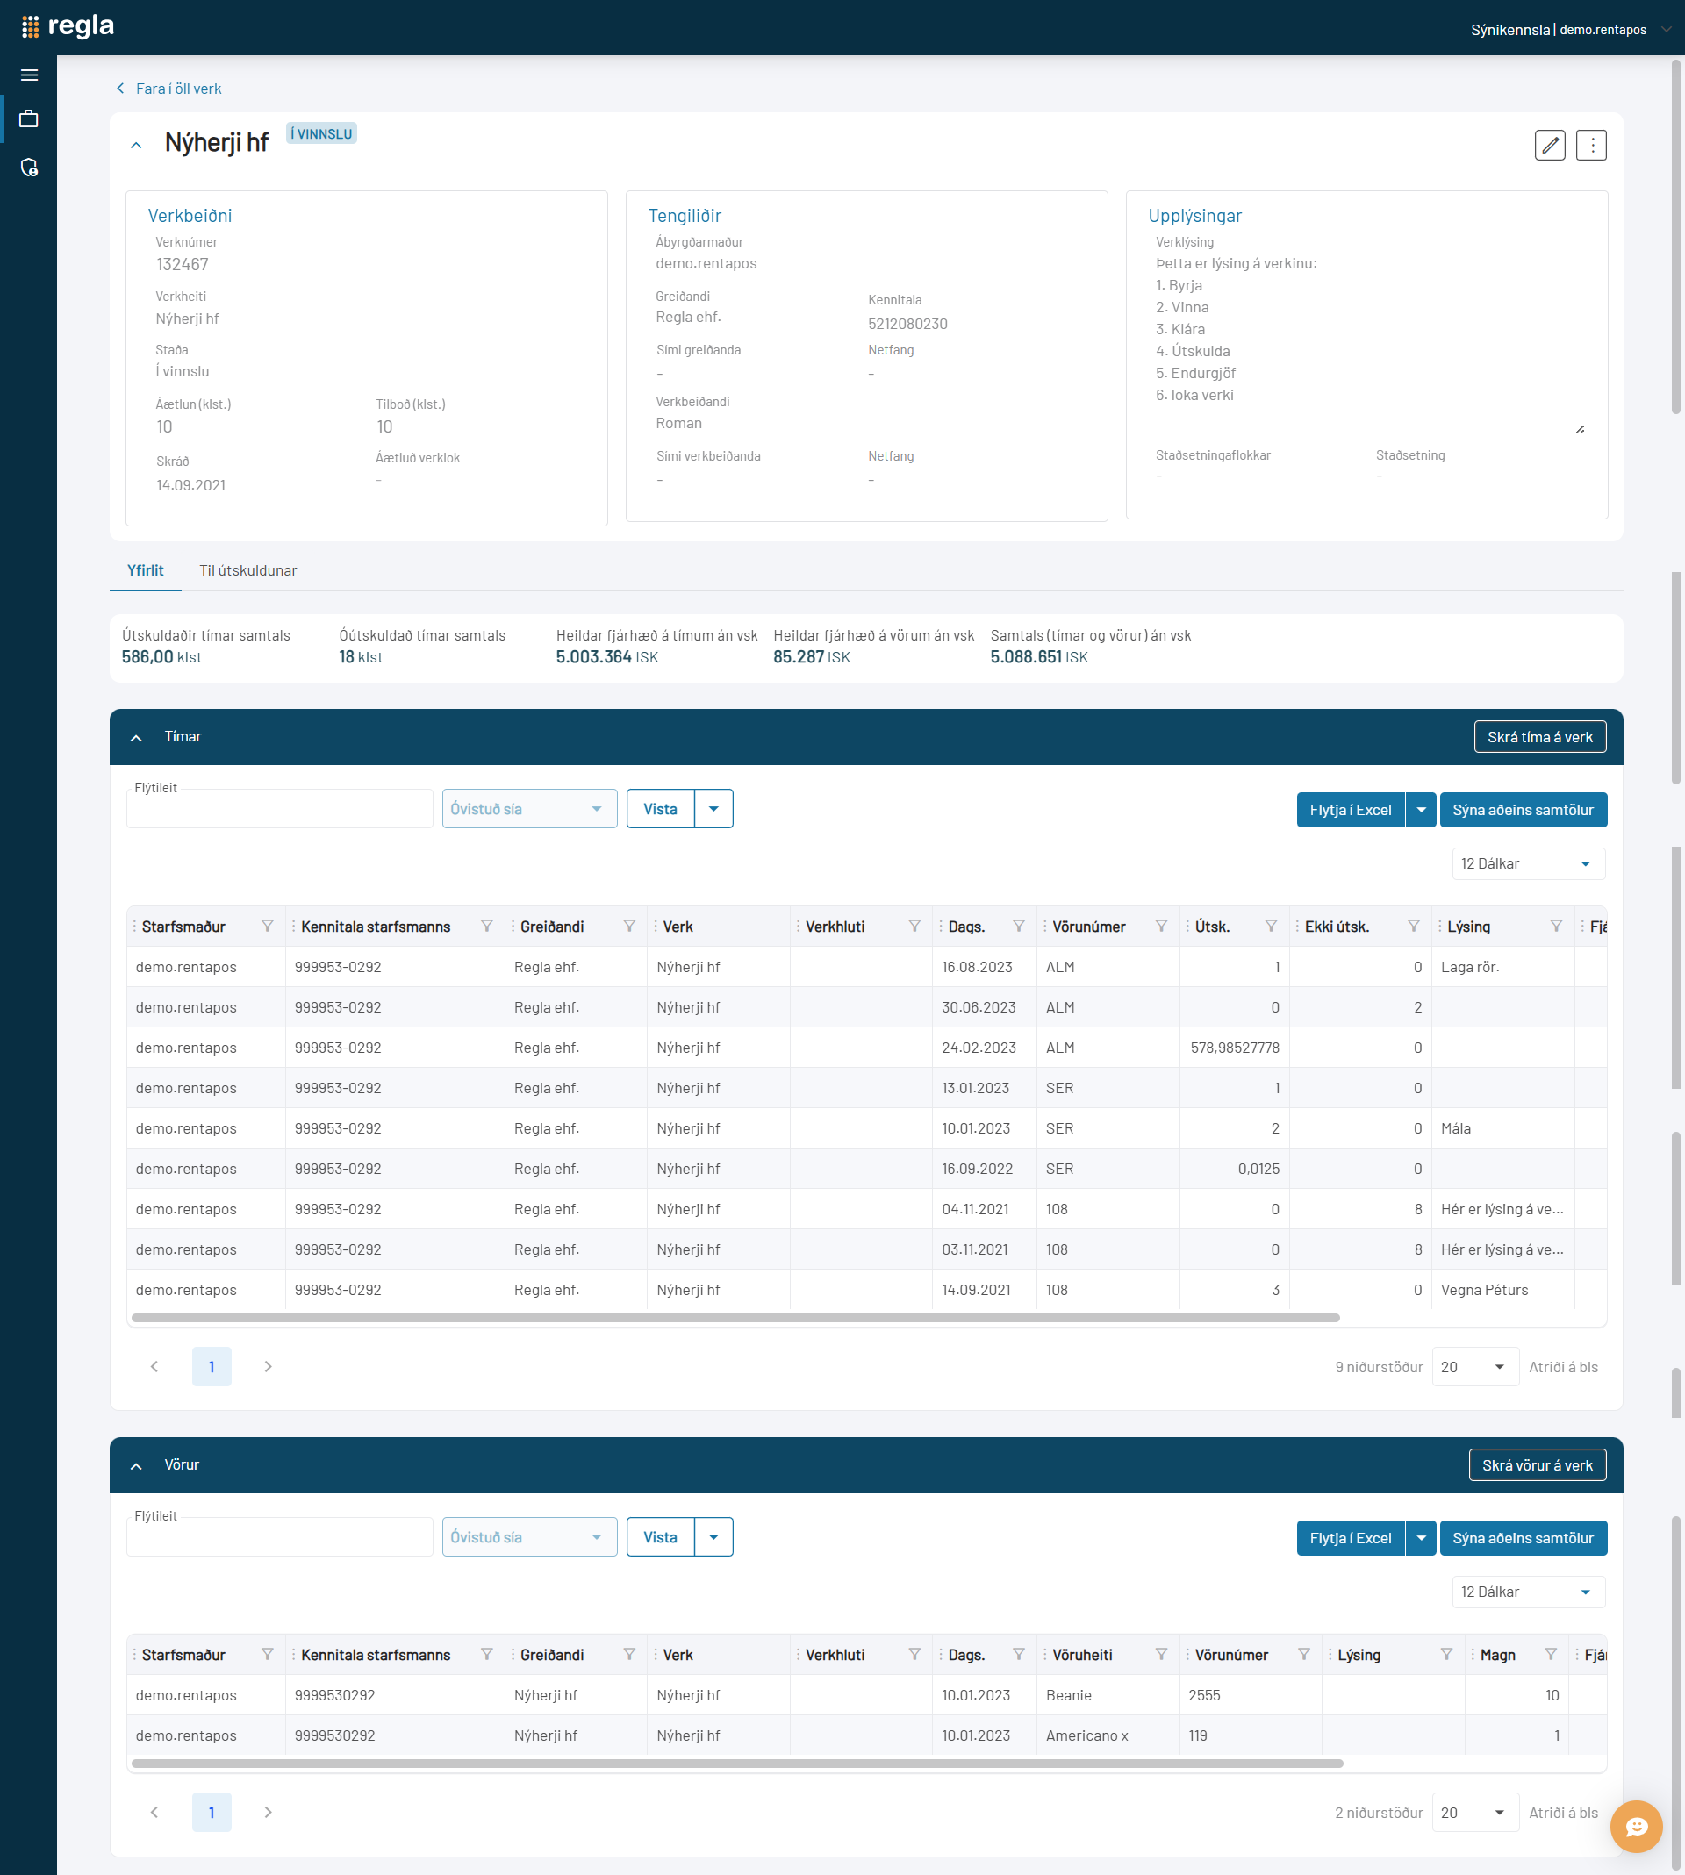Click the briefcase projects sidebar icon
Image resolution: width=1685 pixels, height=1875 pixels.
(29, 118)
